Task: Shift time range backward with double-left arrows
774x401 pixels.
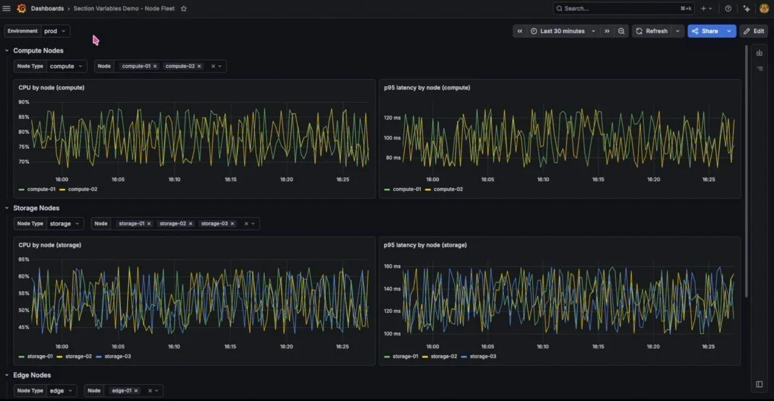Action: point(519,31)
